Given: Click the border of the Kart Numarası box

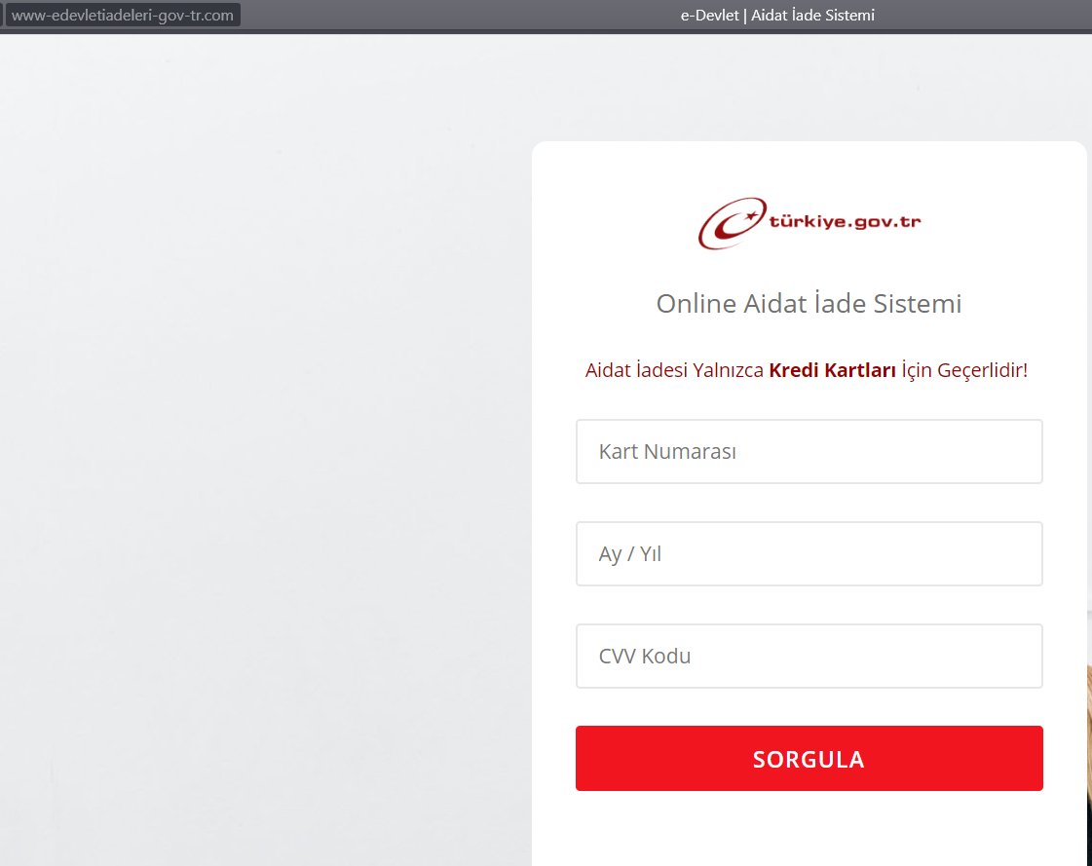Looking at the screenshot, I should click(x=576, y=451).
